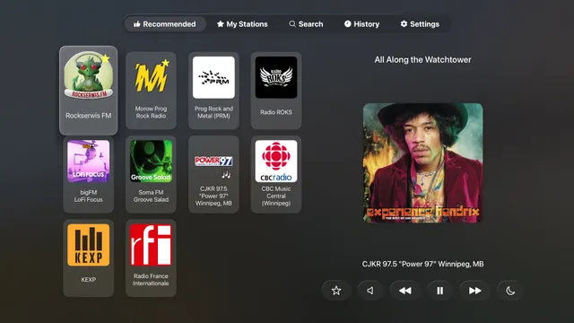Set sleep timer with moon icon
Viewport: 574px width, 323px height.
point(510,291)
